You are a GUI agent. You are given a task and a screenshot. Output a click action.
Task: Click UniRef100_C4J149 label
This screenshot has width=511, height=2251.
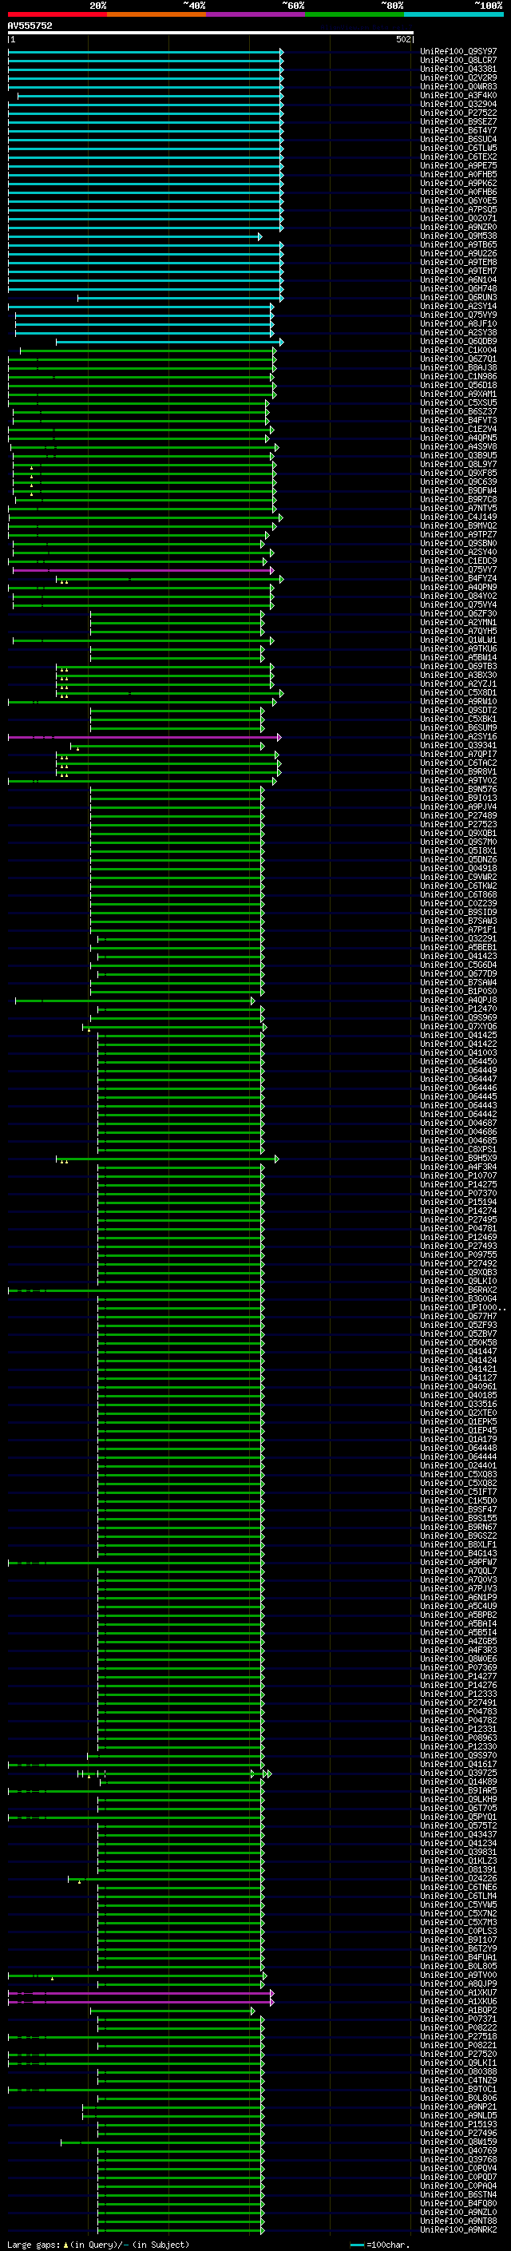(458, 517)
